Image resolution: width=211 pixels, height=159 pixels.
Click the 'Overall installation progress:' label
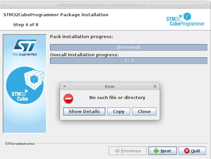[84, 55]
